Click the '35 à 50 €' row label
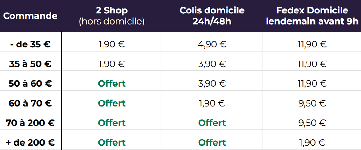Screen dimensions: 361x150 (30, 64)
